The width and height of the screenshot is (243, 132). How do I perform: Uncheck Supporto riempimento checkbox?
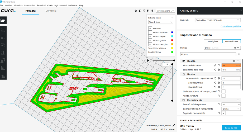223,113
